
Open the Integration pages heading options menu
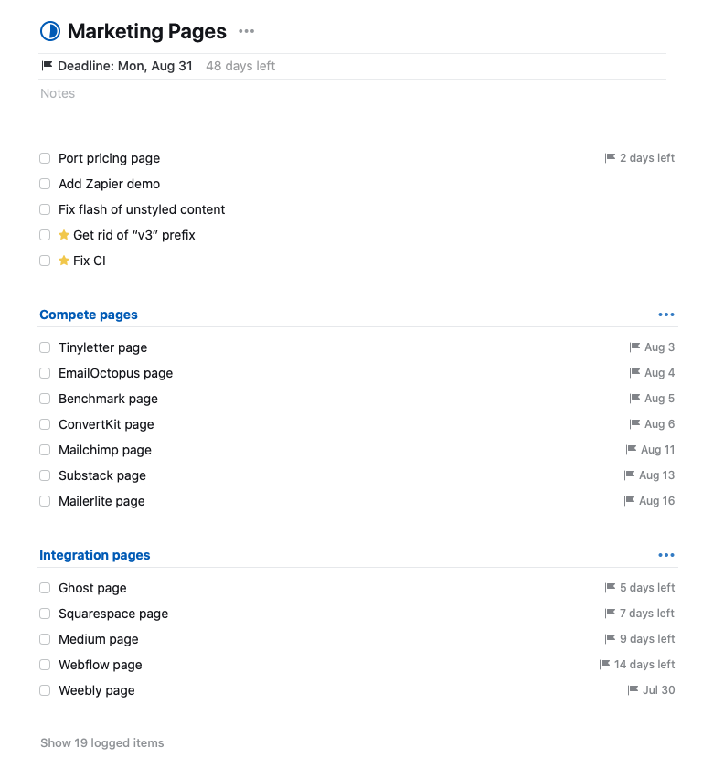pyautogui.click(x=666, y=555)
